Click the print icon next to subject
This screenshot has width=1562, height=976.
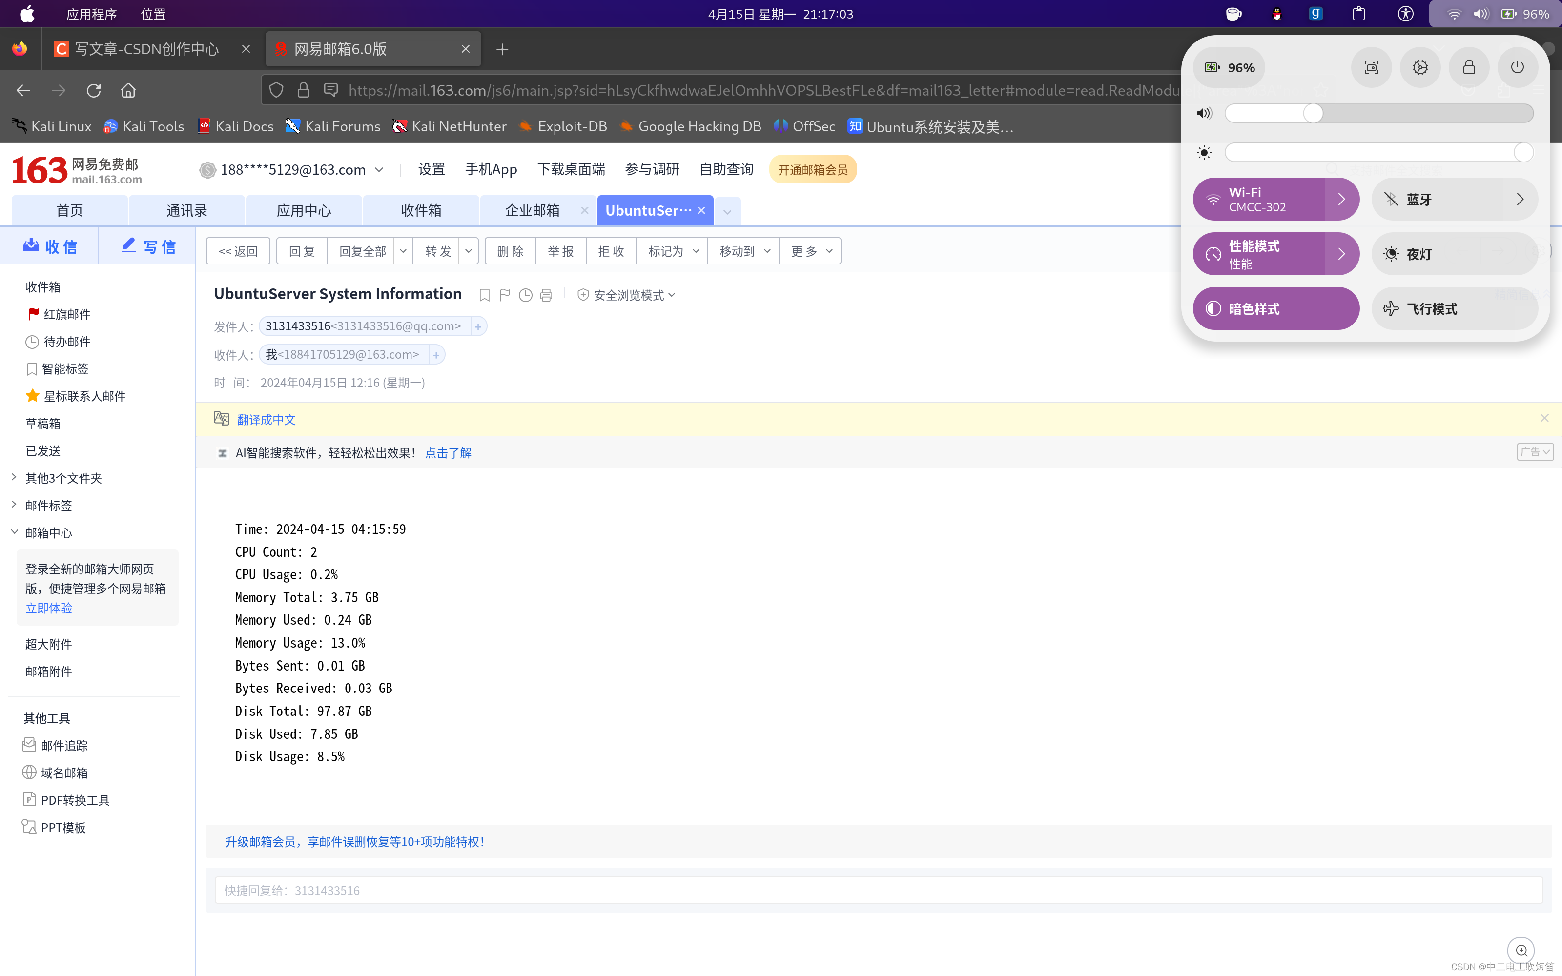[546, 295]
